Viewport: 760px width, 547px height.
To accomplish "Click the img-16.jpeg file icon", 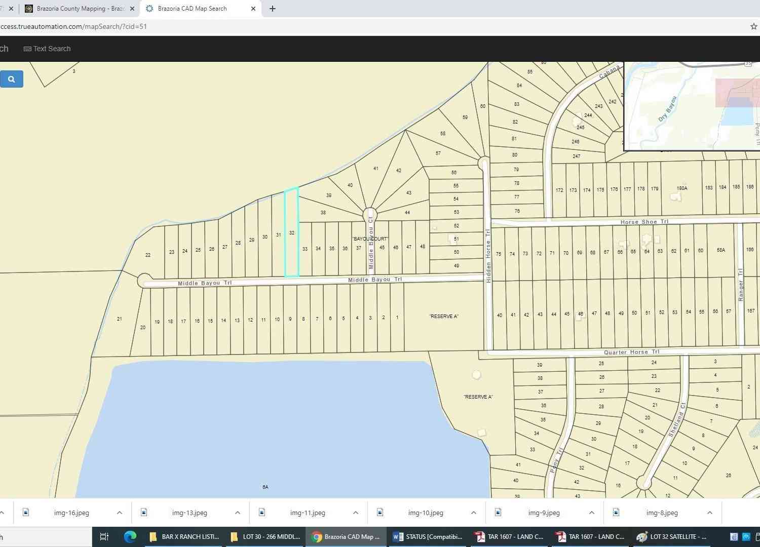I will (x=26, y=512).
